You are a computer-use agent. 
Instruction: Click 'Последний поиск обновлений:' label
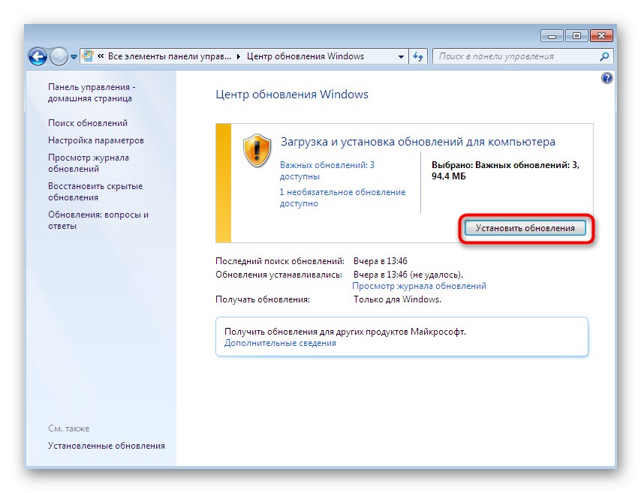click(280, 261)
